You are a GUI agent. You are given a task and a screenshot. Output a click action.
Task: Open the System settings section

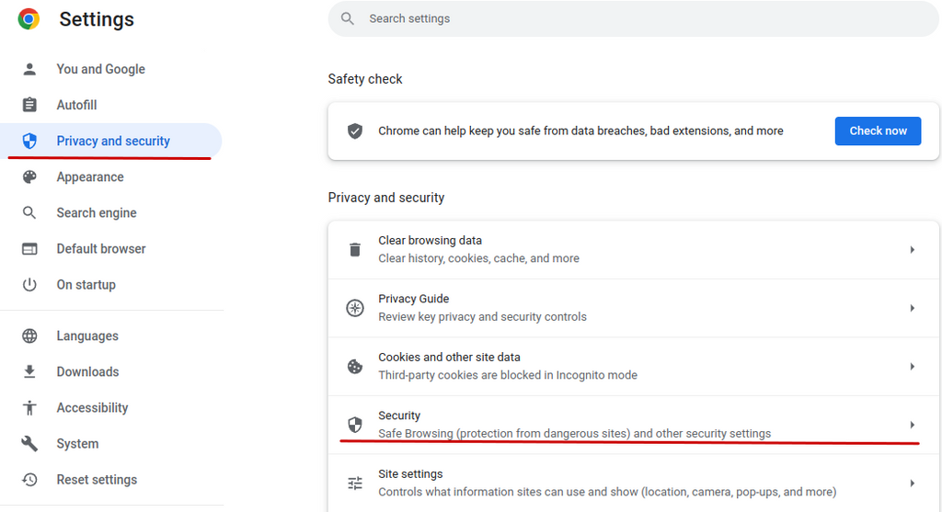point(111,444)
